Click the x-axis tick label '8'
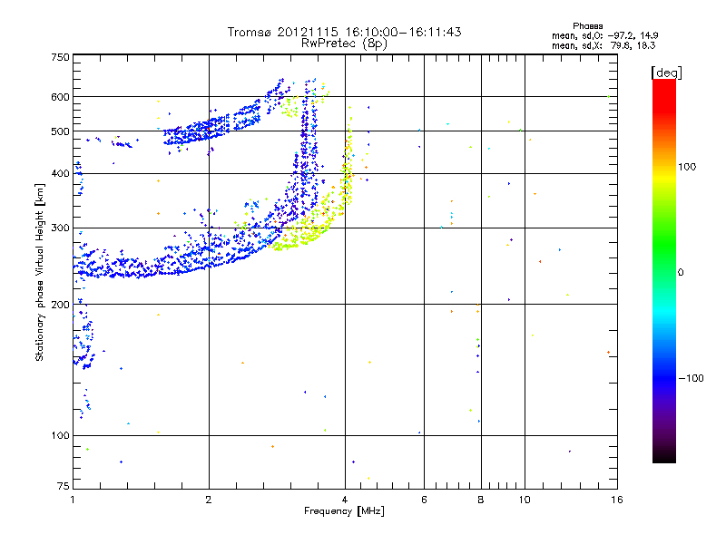 coord(481,500)
